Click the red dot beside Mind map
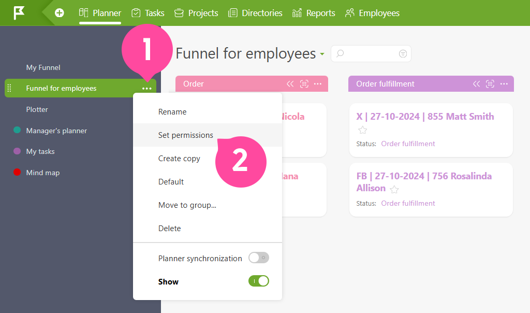Screen dimensions: 530x313 point(17,172)
